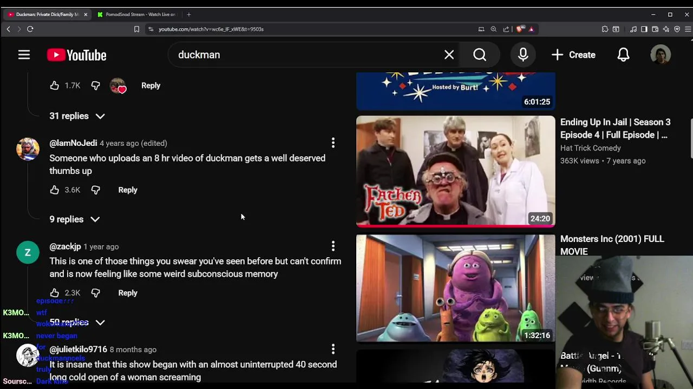The image size is (693, 389).
Task: Open @IamNoJedi channel link
Action: click(x=73, y=143)
